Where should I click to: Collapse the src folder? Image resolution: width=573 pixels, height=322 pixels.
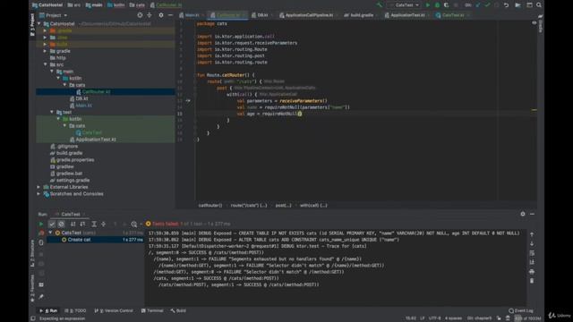pos(46,64)
